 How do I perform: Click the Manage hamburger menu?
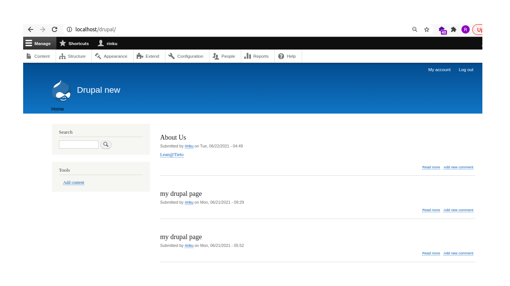pyautogui.click(x=29, y=43)
